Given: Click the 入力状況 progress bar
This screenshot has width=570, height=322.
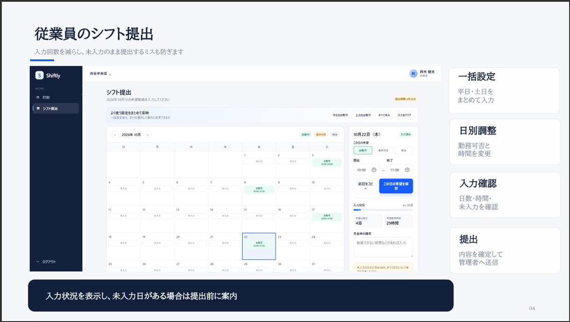Looking at the screenshot, I should (383, 210).
